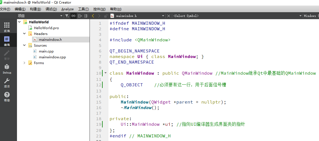Screen dimensions: 319x141
Task: Click line number 4 in gutter
Action: tap(100, 40)
